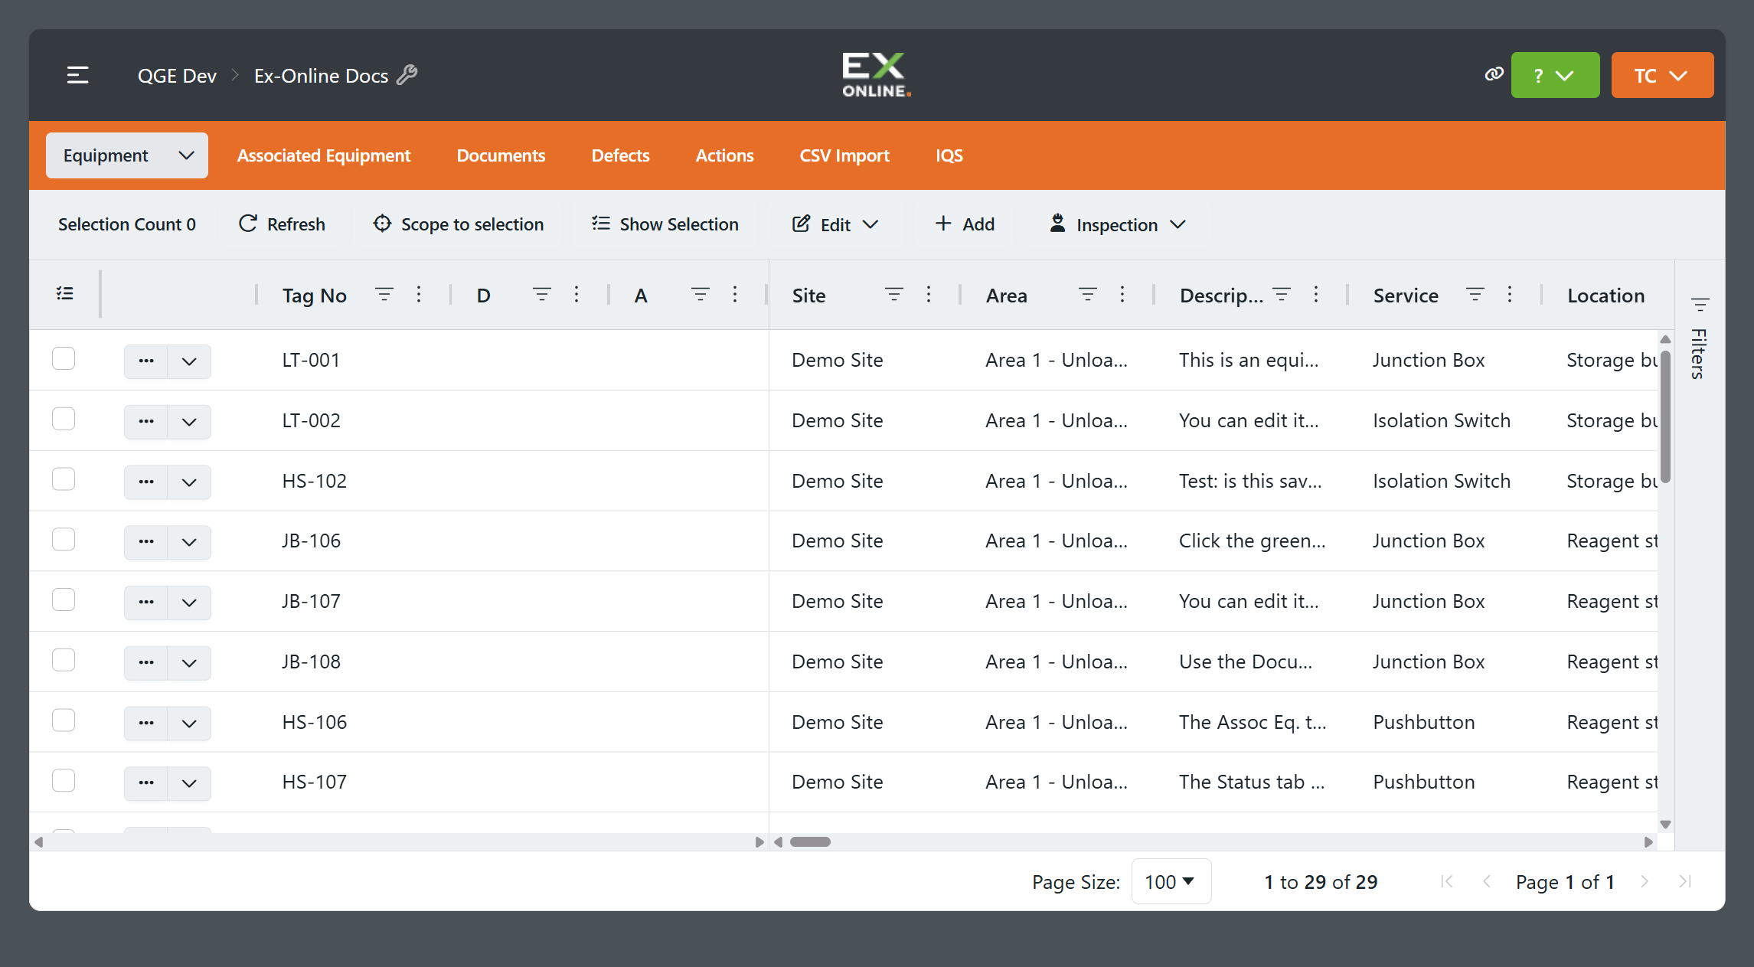Click the link icon in header
1754x967 pixels.
click(x=1494, y=74)
